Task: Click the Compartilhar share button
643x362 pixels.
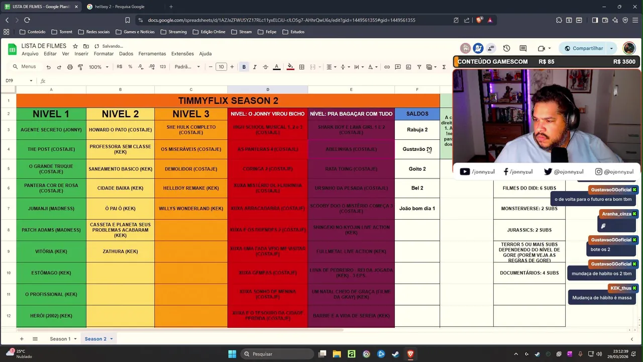Action: tap(584, 48)
